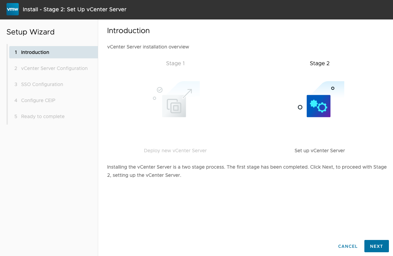Select Configure CEIP step
Screen dimensions: 393x256
pyautogui.click(x=54, y=100)
